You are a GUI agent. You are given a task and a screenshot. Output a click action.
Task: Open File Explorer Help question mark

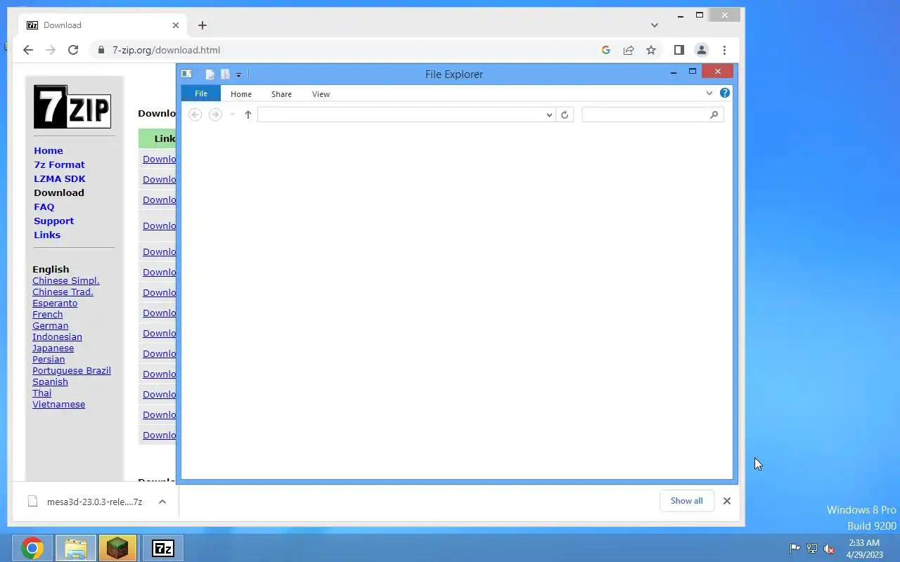(725, 93)
